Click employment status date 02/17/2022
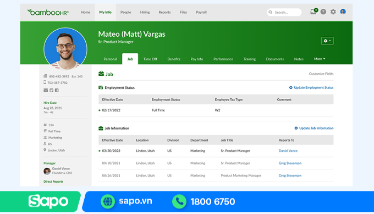This screenshot has height=214, width=374. (x=111, y=110)
